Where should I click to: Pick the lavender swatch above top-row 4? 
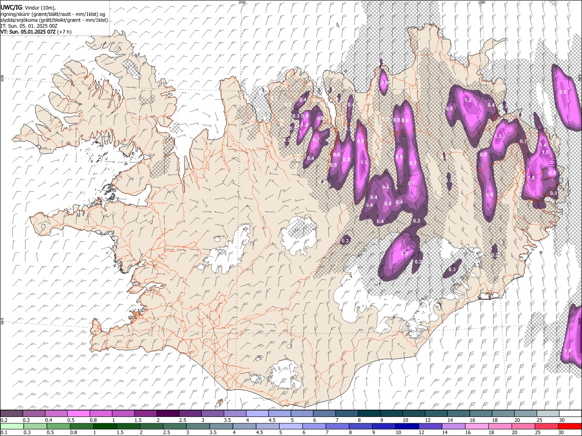click(x=257, y=413)
